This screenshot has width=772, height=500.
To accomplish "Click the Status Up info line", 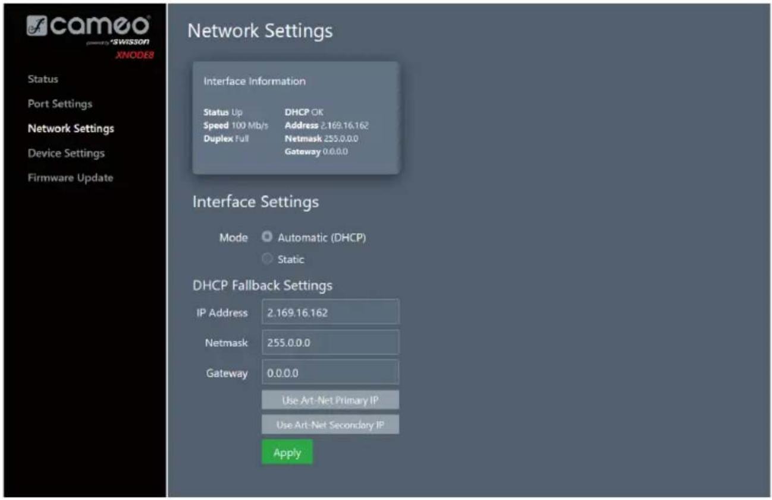I will [x=223, y=112].
